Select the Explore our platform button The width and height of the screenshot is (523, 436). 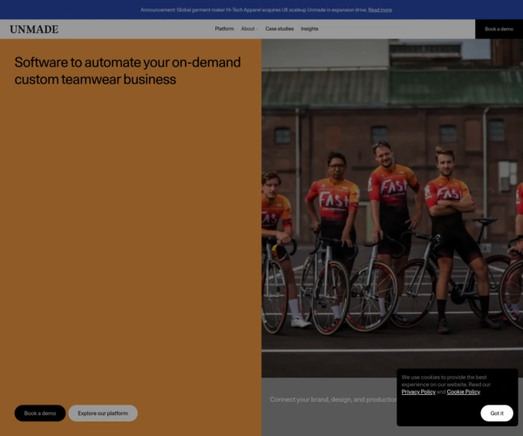click(103, 413)
